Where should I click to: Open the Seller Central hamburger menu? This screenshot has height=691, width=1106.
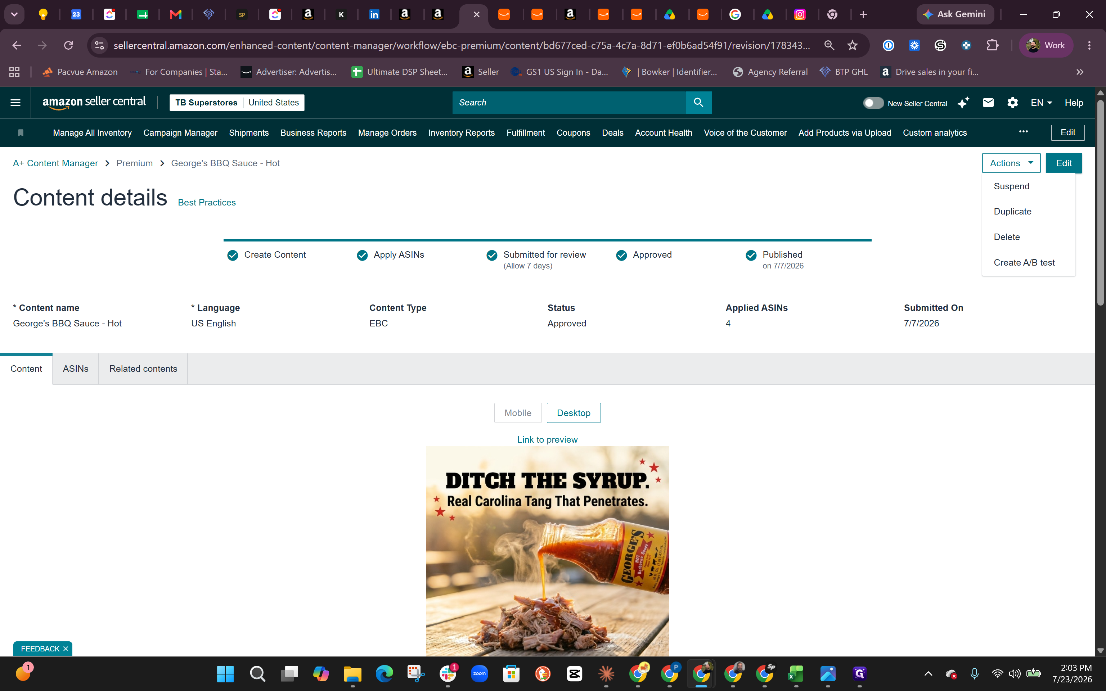[15, 103]
